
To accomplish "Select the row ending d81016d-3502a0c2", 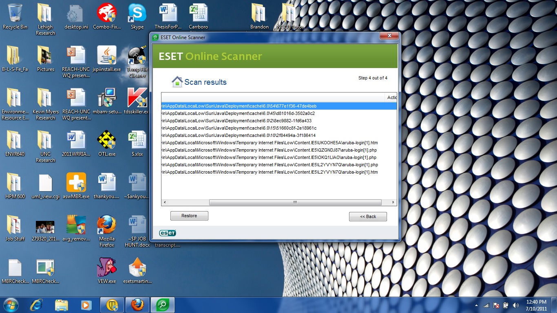I will (279, 113).
